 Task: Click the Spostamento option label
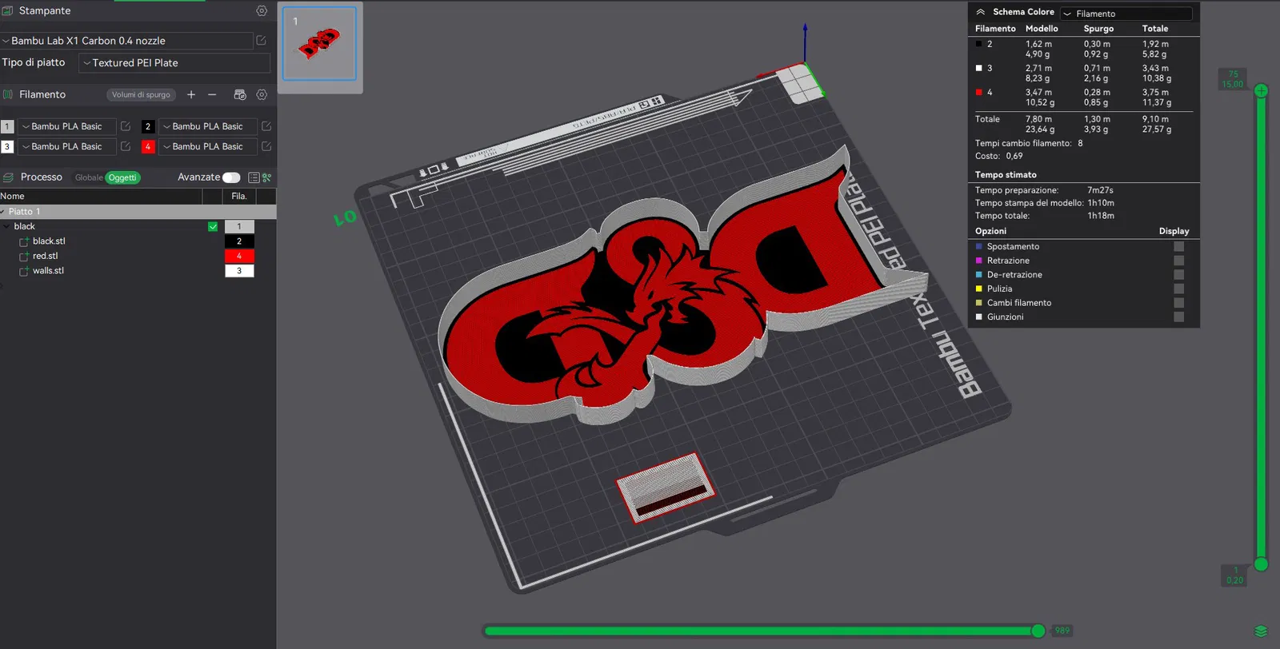pyautogui.click(x=1013, y=247)
